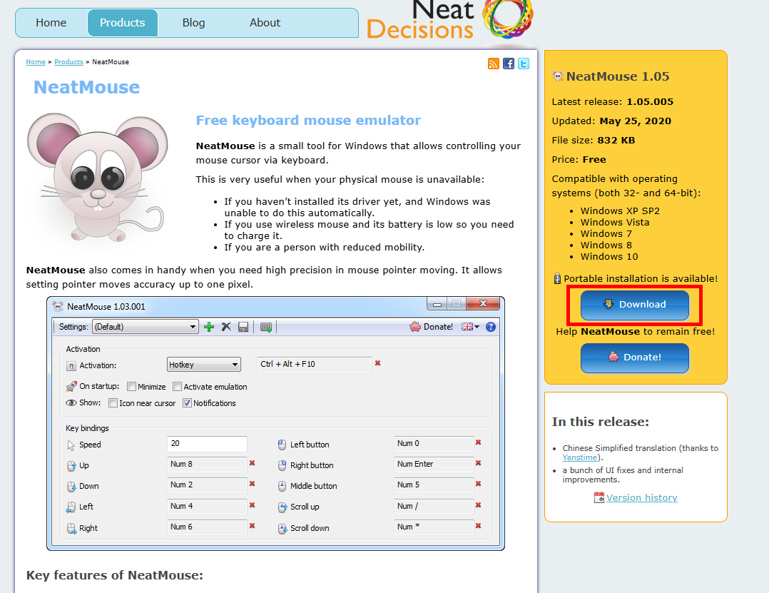The image size is (769, 593).
Task: Open the Activation Hotkey dropdown
Action: (203, 365)
